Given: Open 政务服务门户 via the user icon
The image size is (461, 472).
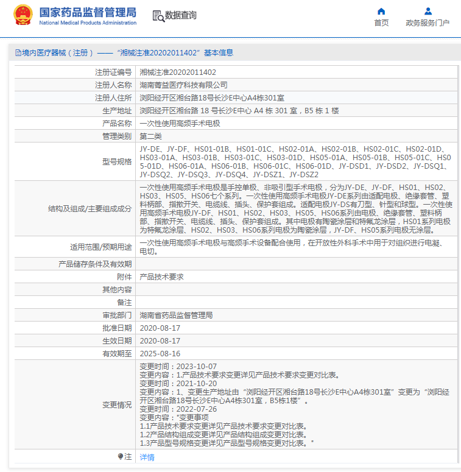Looking at the screenshot, I should 428,12.
